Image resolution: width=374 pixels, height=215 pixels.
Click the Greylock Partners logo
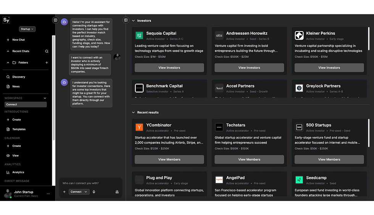(x=299, y=88)
